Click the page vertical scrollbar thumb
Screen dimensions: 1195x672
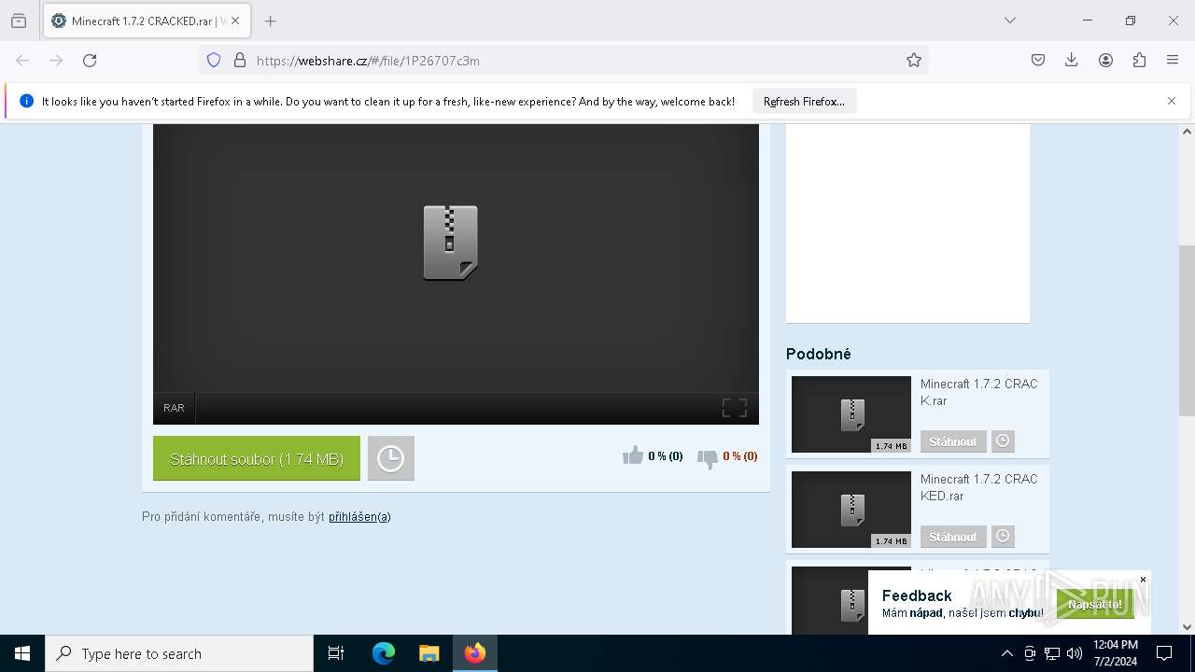point(1187,330)
